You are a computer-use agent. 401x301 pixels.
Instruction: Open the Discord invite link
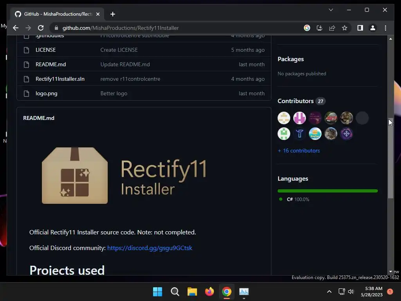click(150, 248)
